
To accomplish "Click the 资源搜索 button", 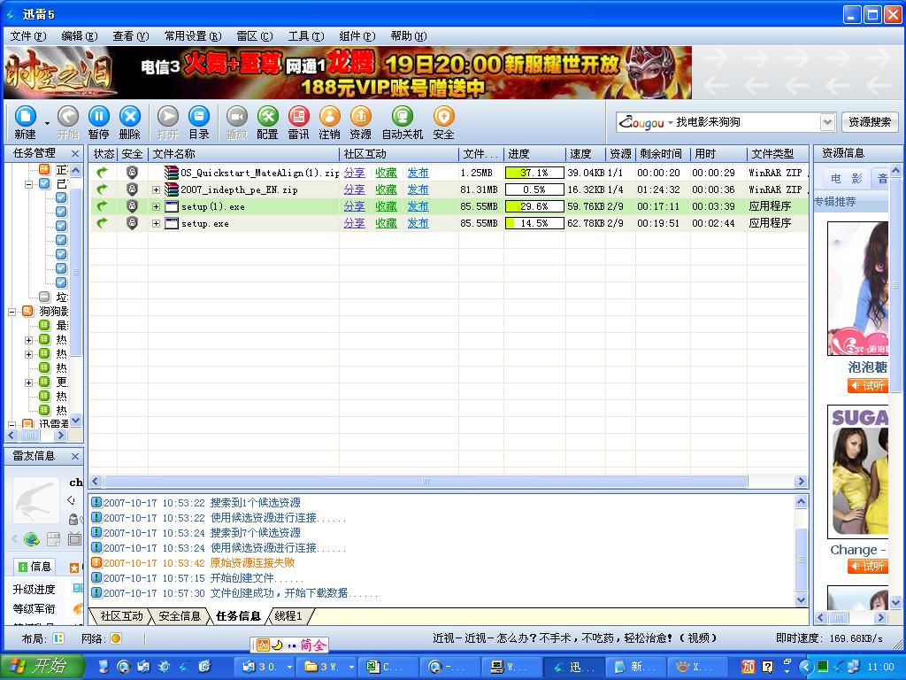I will coord(870,122).
